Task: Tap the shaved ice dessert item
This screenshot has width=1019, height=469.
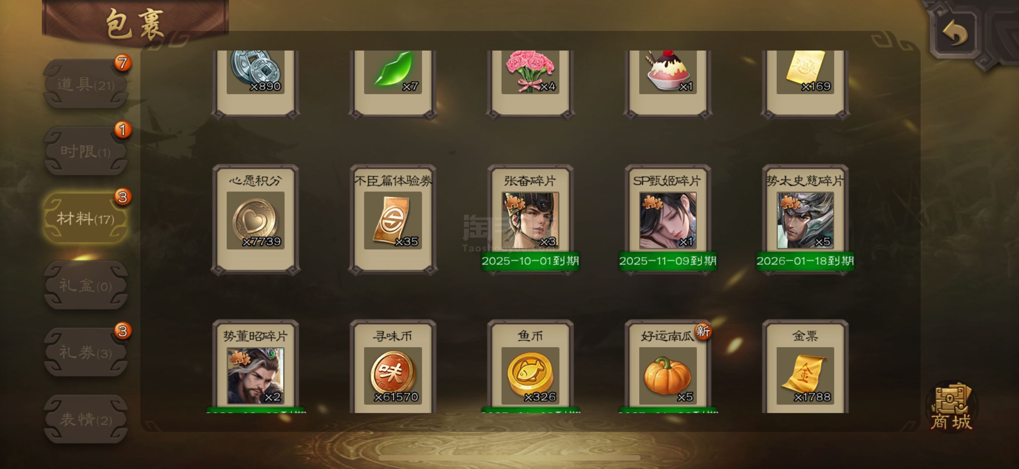Action: point(668,84)
